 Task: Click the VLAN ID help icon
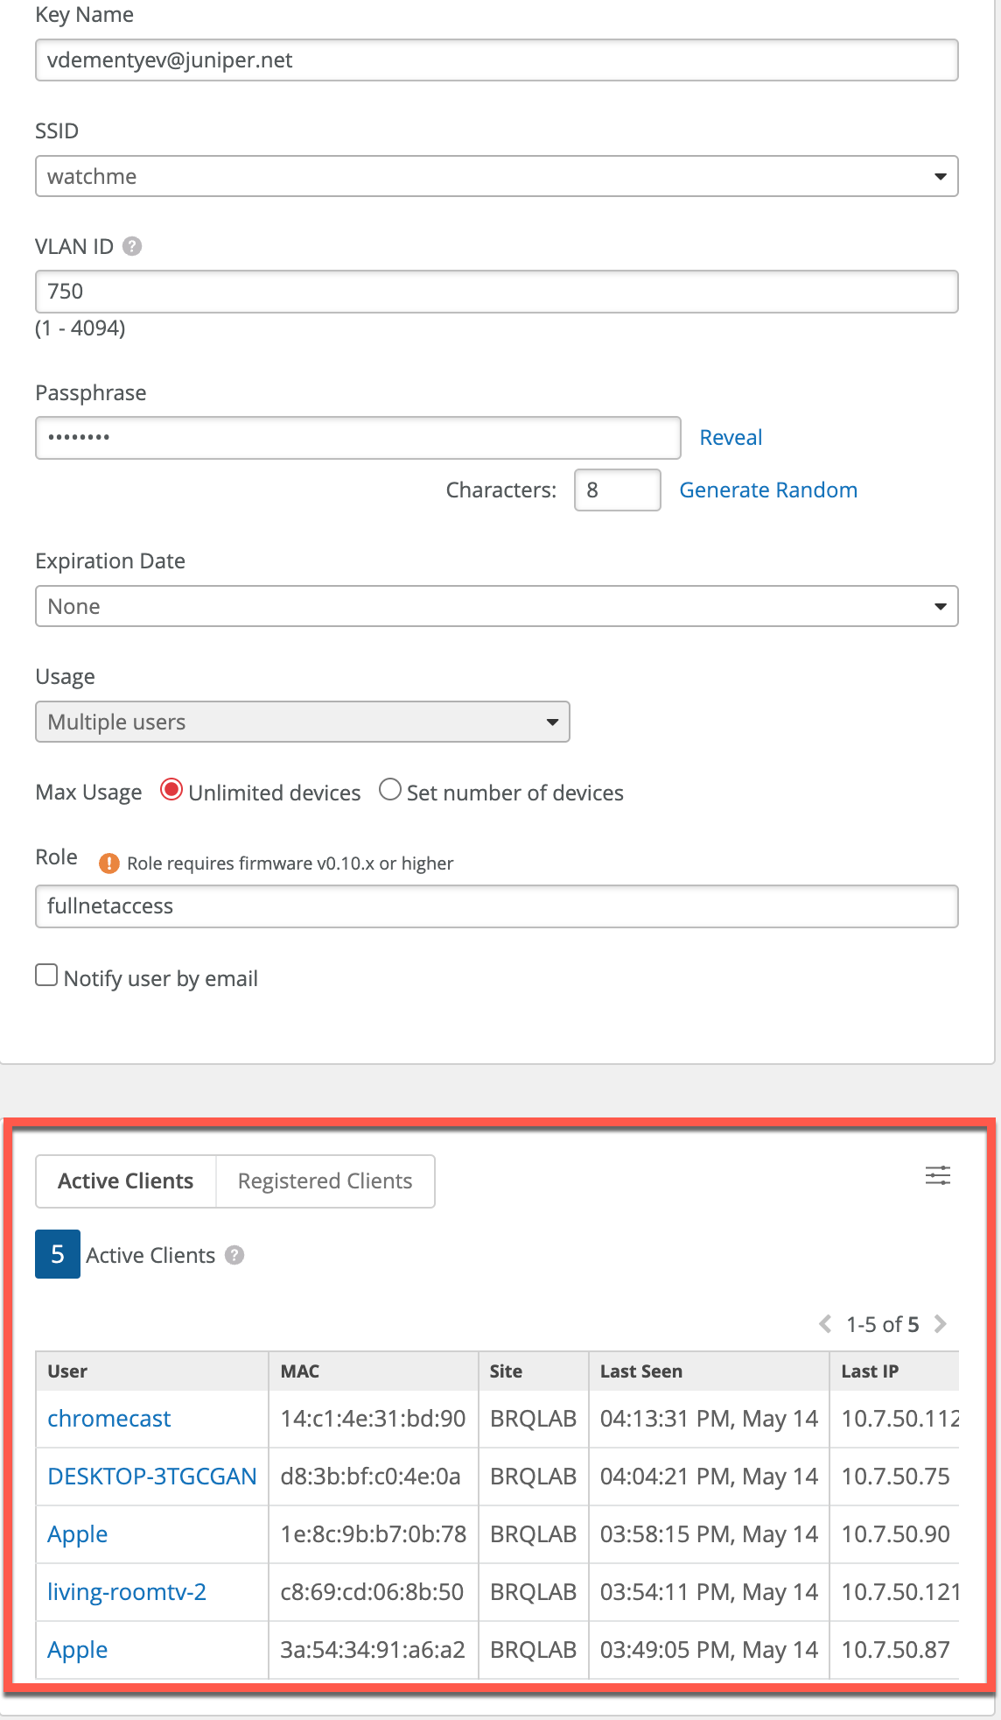132,247
